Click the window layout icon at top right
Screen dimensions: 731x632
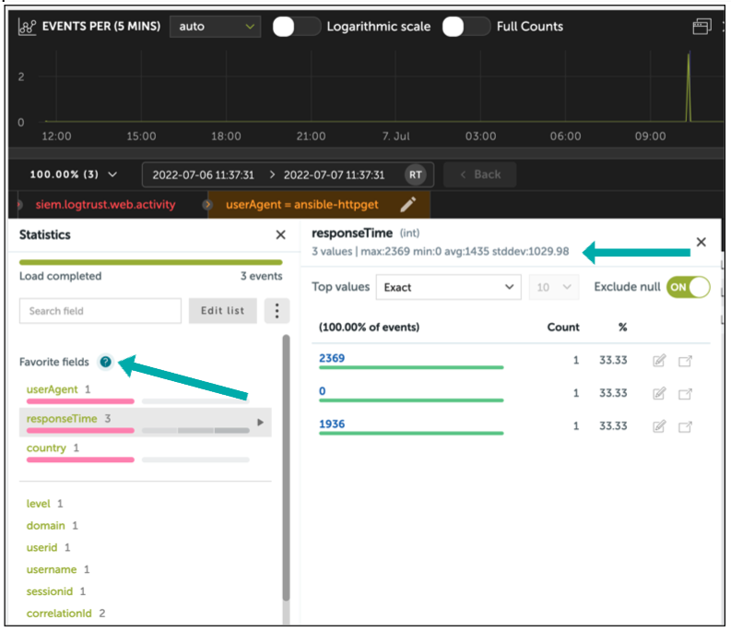pyautogui.click(x=702, y=27)
